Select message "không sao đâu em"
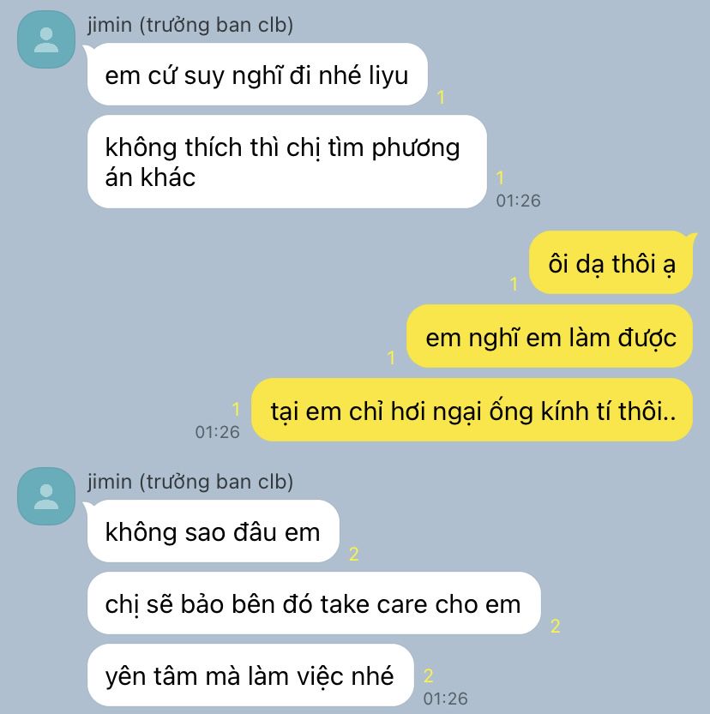710x714 pixels. pos(214,531)
